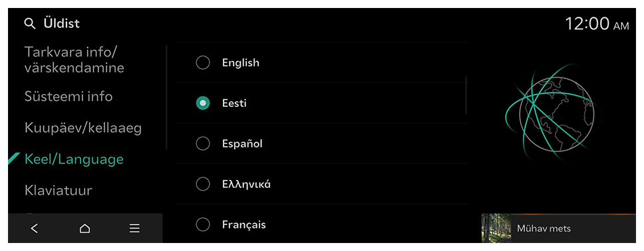Click the search magnifier icon

[30, 24]
